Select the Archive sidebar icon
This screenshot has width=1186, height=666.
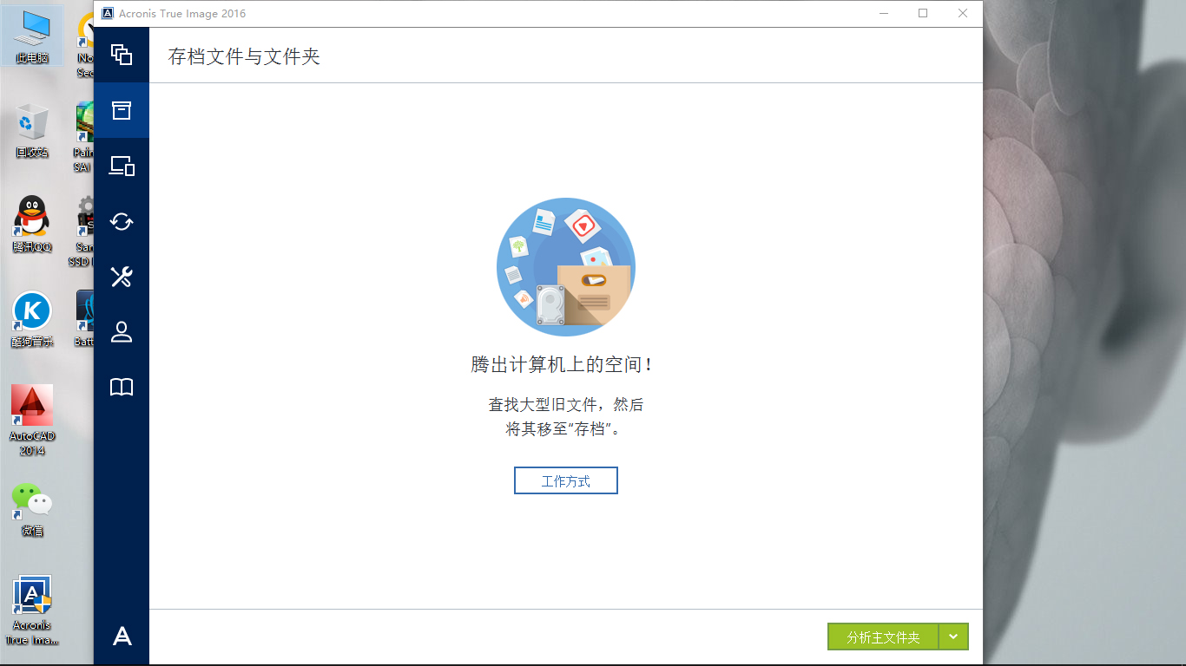click(x=122, y=110)
